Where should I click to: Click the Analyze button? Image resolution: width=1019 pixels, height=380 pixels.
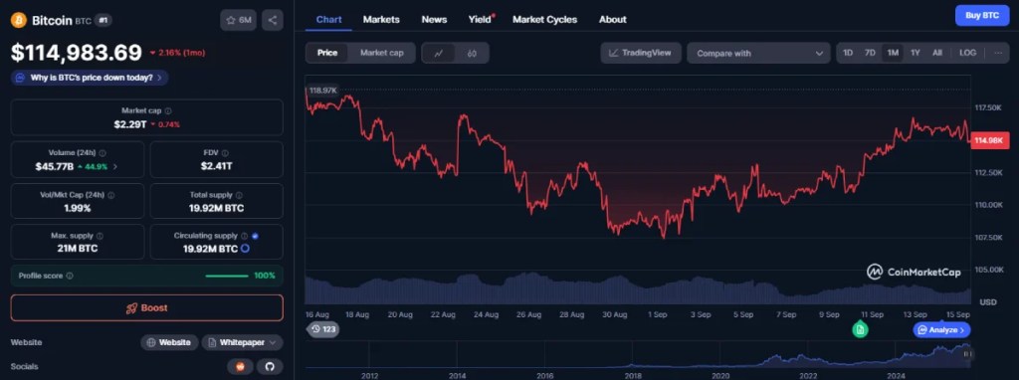[941, 330]
